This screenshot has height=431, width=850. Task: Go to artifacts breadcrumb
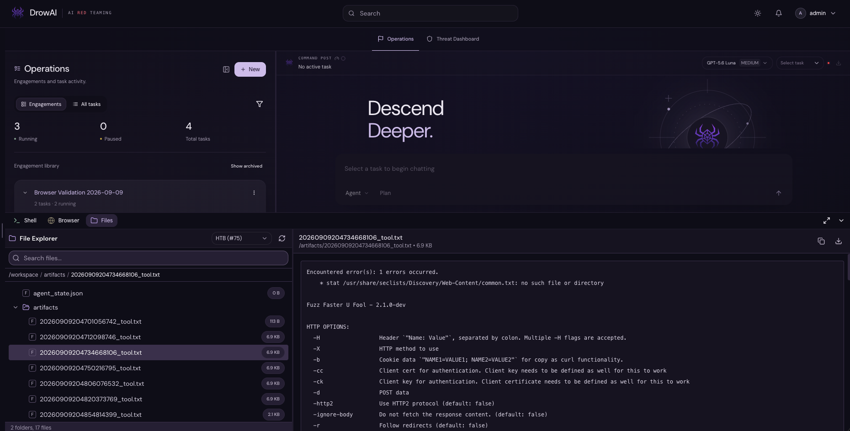pyautogui.click(x=54, y=275)
